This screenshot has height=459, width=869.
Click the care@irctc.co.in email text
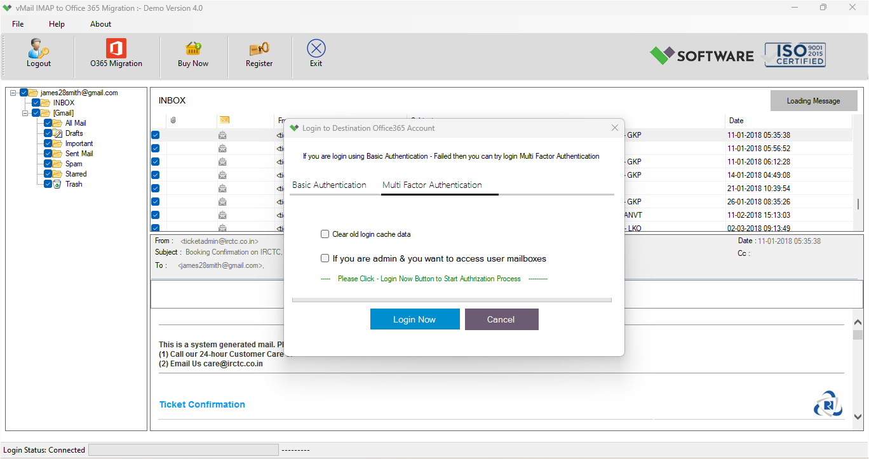229,364
